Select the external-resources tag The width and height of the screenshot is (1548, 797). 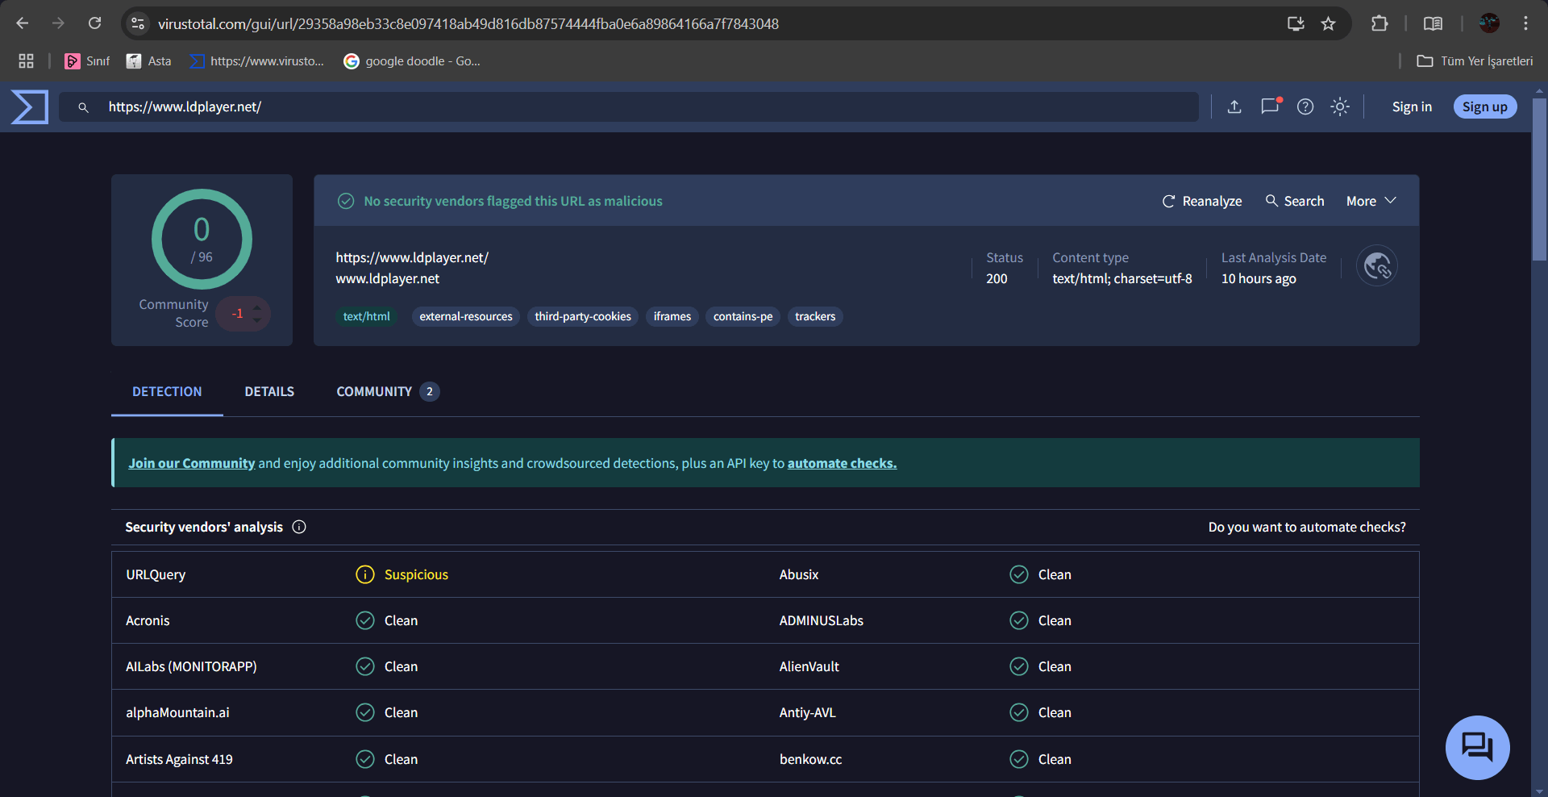pos(466,316)
